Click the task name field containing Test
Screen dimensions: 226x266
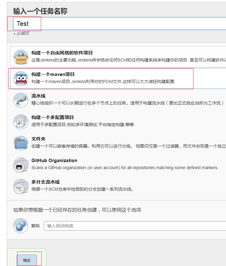coord(120,24)
